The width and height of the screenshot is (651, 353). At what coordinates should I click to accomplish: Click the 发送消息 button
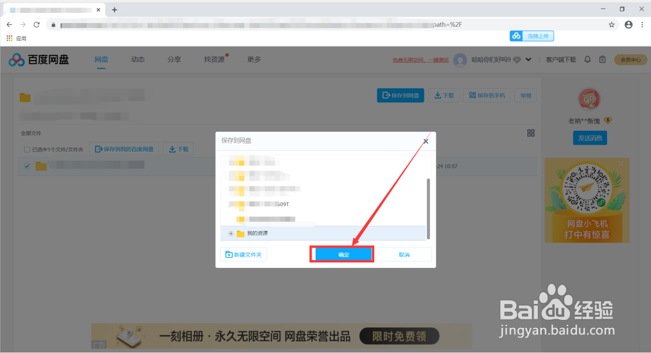[x=590, y=138]
